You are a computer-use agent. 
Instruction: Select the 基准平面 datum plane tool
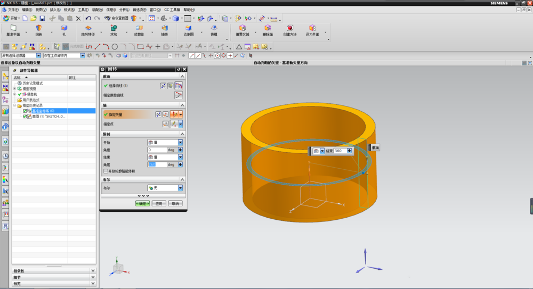[13, 29]
